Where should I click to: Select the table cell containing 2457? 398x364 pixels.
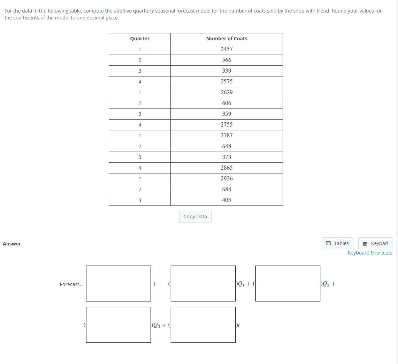(227, 49)
